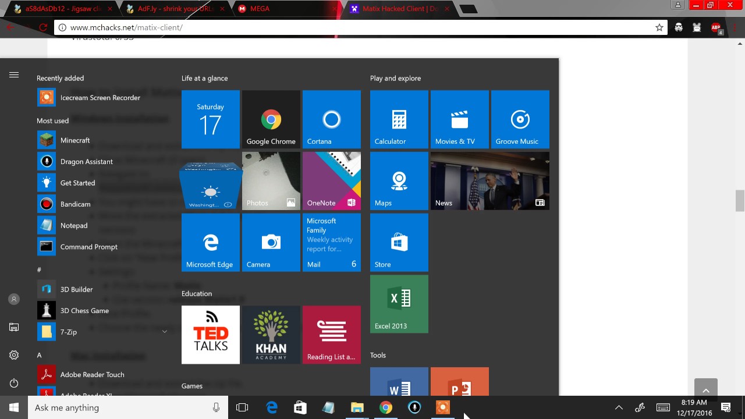Image resolution: width=745 pixels, height=419 pixels.
Task: Expand the 7-Zip folder chevron
Action: (164, 332)
